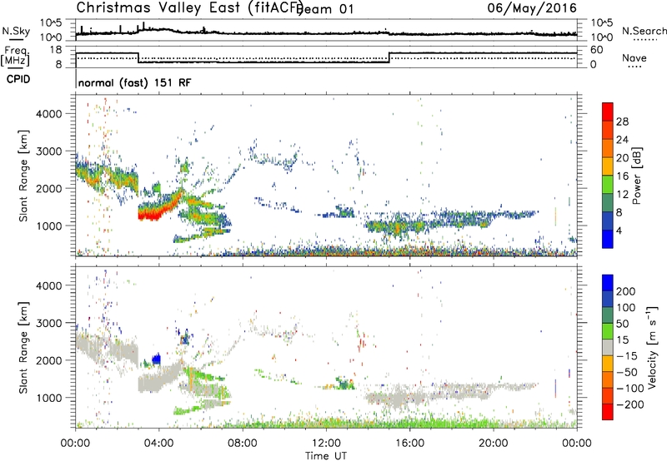Click the '-200' value on the velocity colorbar

coord(630,404)
